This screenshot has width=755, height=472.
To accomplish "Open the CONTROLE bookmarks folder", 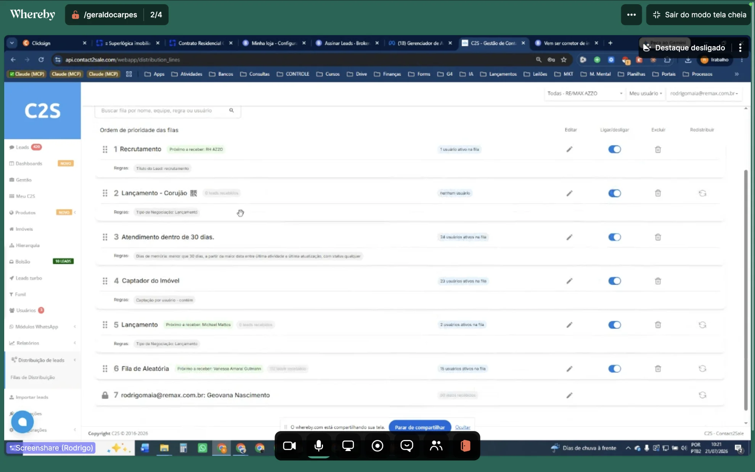I will (x=293, y=74).
